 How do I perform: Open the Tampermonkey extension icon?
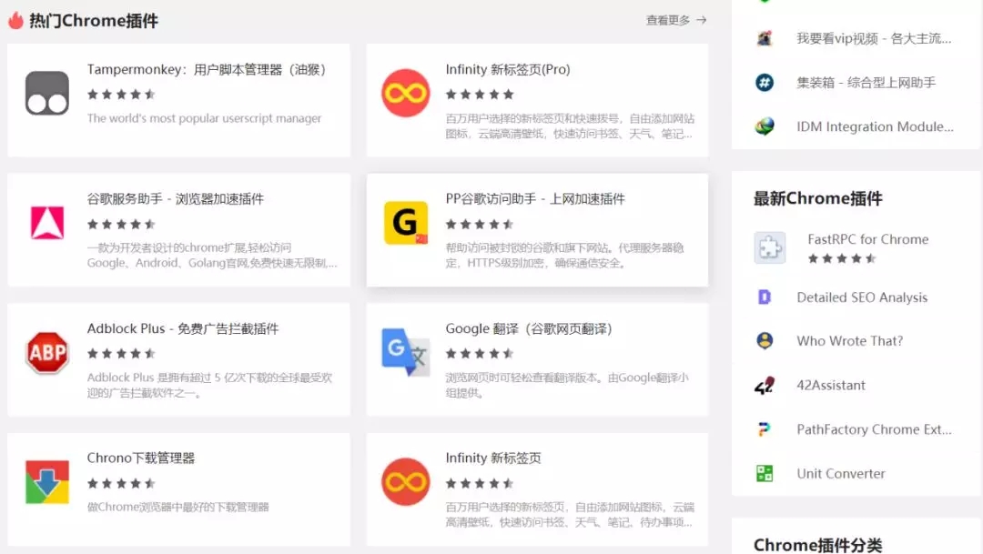(47, 93)
